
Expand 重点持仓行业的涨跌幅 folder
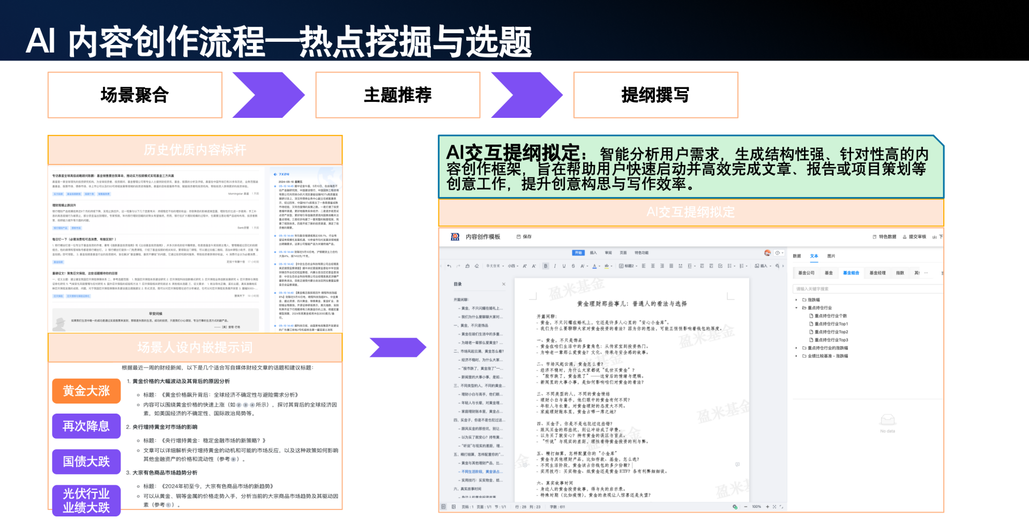point(796,348)
